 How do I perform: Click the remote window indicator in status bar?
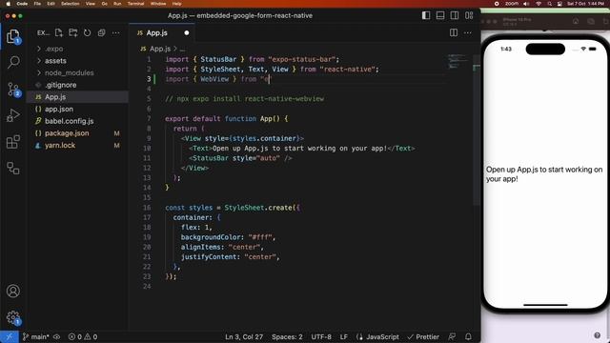tap(9, 336)
